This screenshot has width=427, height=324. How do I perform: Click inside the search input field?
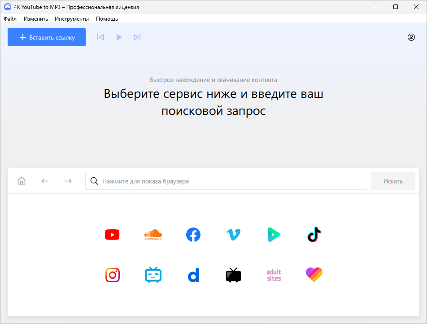224,180
